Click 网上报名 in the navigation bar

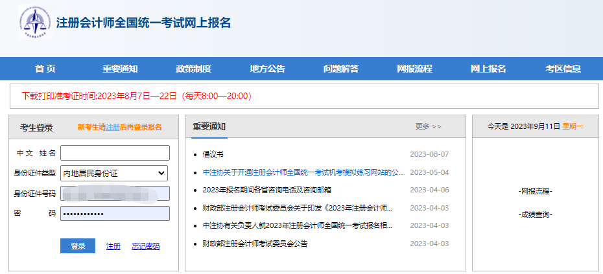click(x=488, y=69)
